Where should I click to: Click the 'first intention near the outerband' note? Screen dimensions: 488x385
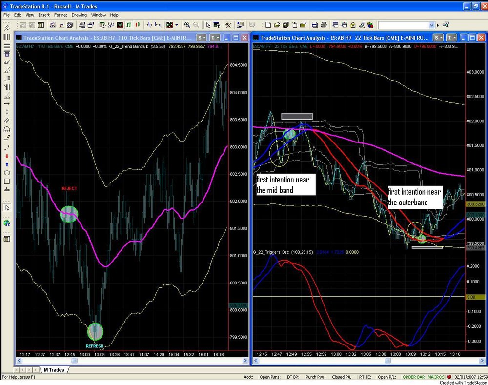pos(415,197)
